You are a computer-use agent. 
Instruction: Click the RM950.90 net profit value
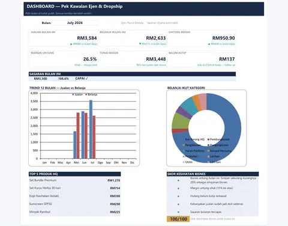click(223, 38)
